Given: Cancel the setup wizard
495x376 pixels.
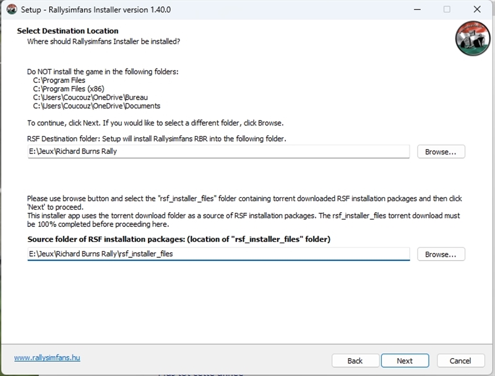Looking at the screenshot, I should pyautogui.click(x=460, y=361).
